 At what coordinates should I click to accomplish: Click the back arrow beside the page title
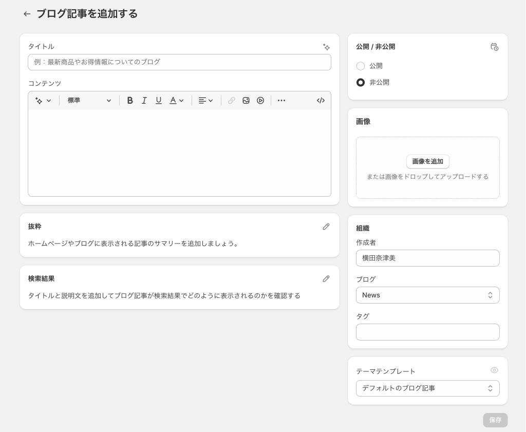(x=27, y=14)
